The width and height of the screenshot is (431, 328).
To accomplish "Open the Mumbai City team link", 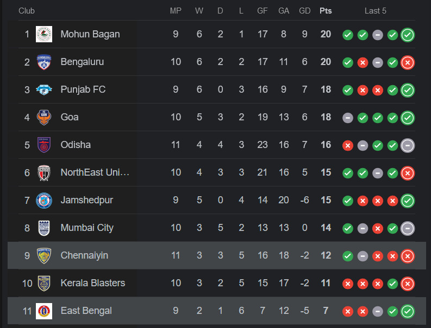I will pos(87,228).
